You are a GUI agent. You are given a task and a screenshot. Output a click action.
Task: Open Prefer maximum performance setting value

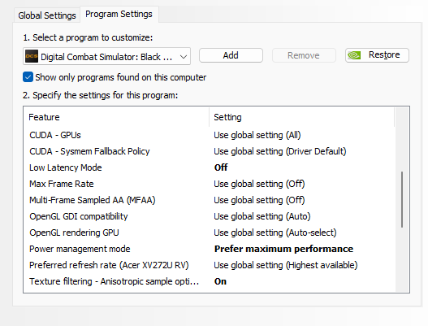point(284,249)
